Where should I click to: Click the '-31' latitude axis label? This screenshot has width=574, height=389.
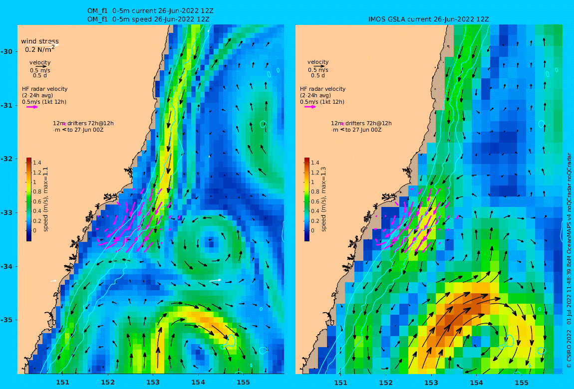tap(6, 106)
